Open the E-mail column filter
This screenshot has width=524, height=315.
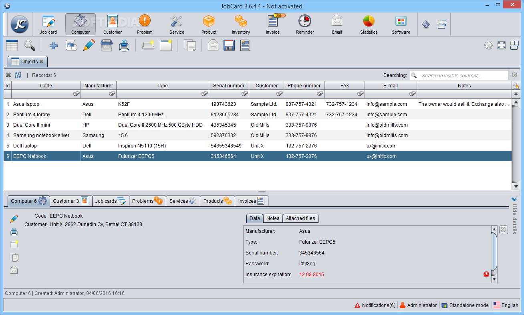(412, 94)
